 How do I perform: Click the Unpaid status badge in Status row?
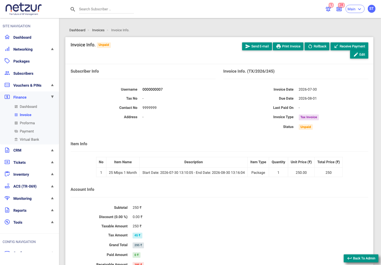point(306,127)
